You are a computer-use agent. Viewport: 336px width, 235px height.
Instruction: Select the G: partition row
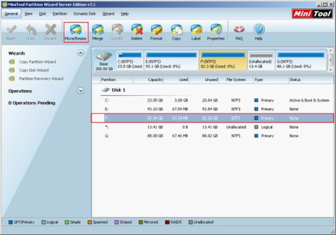(213, 136)
